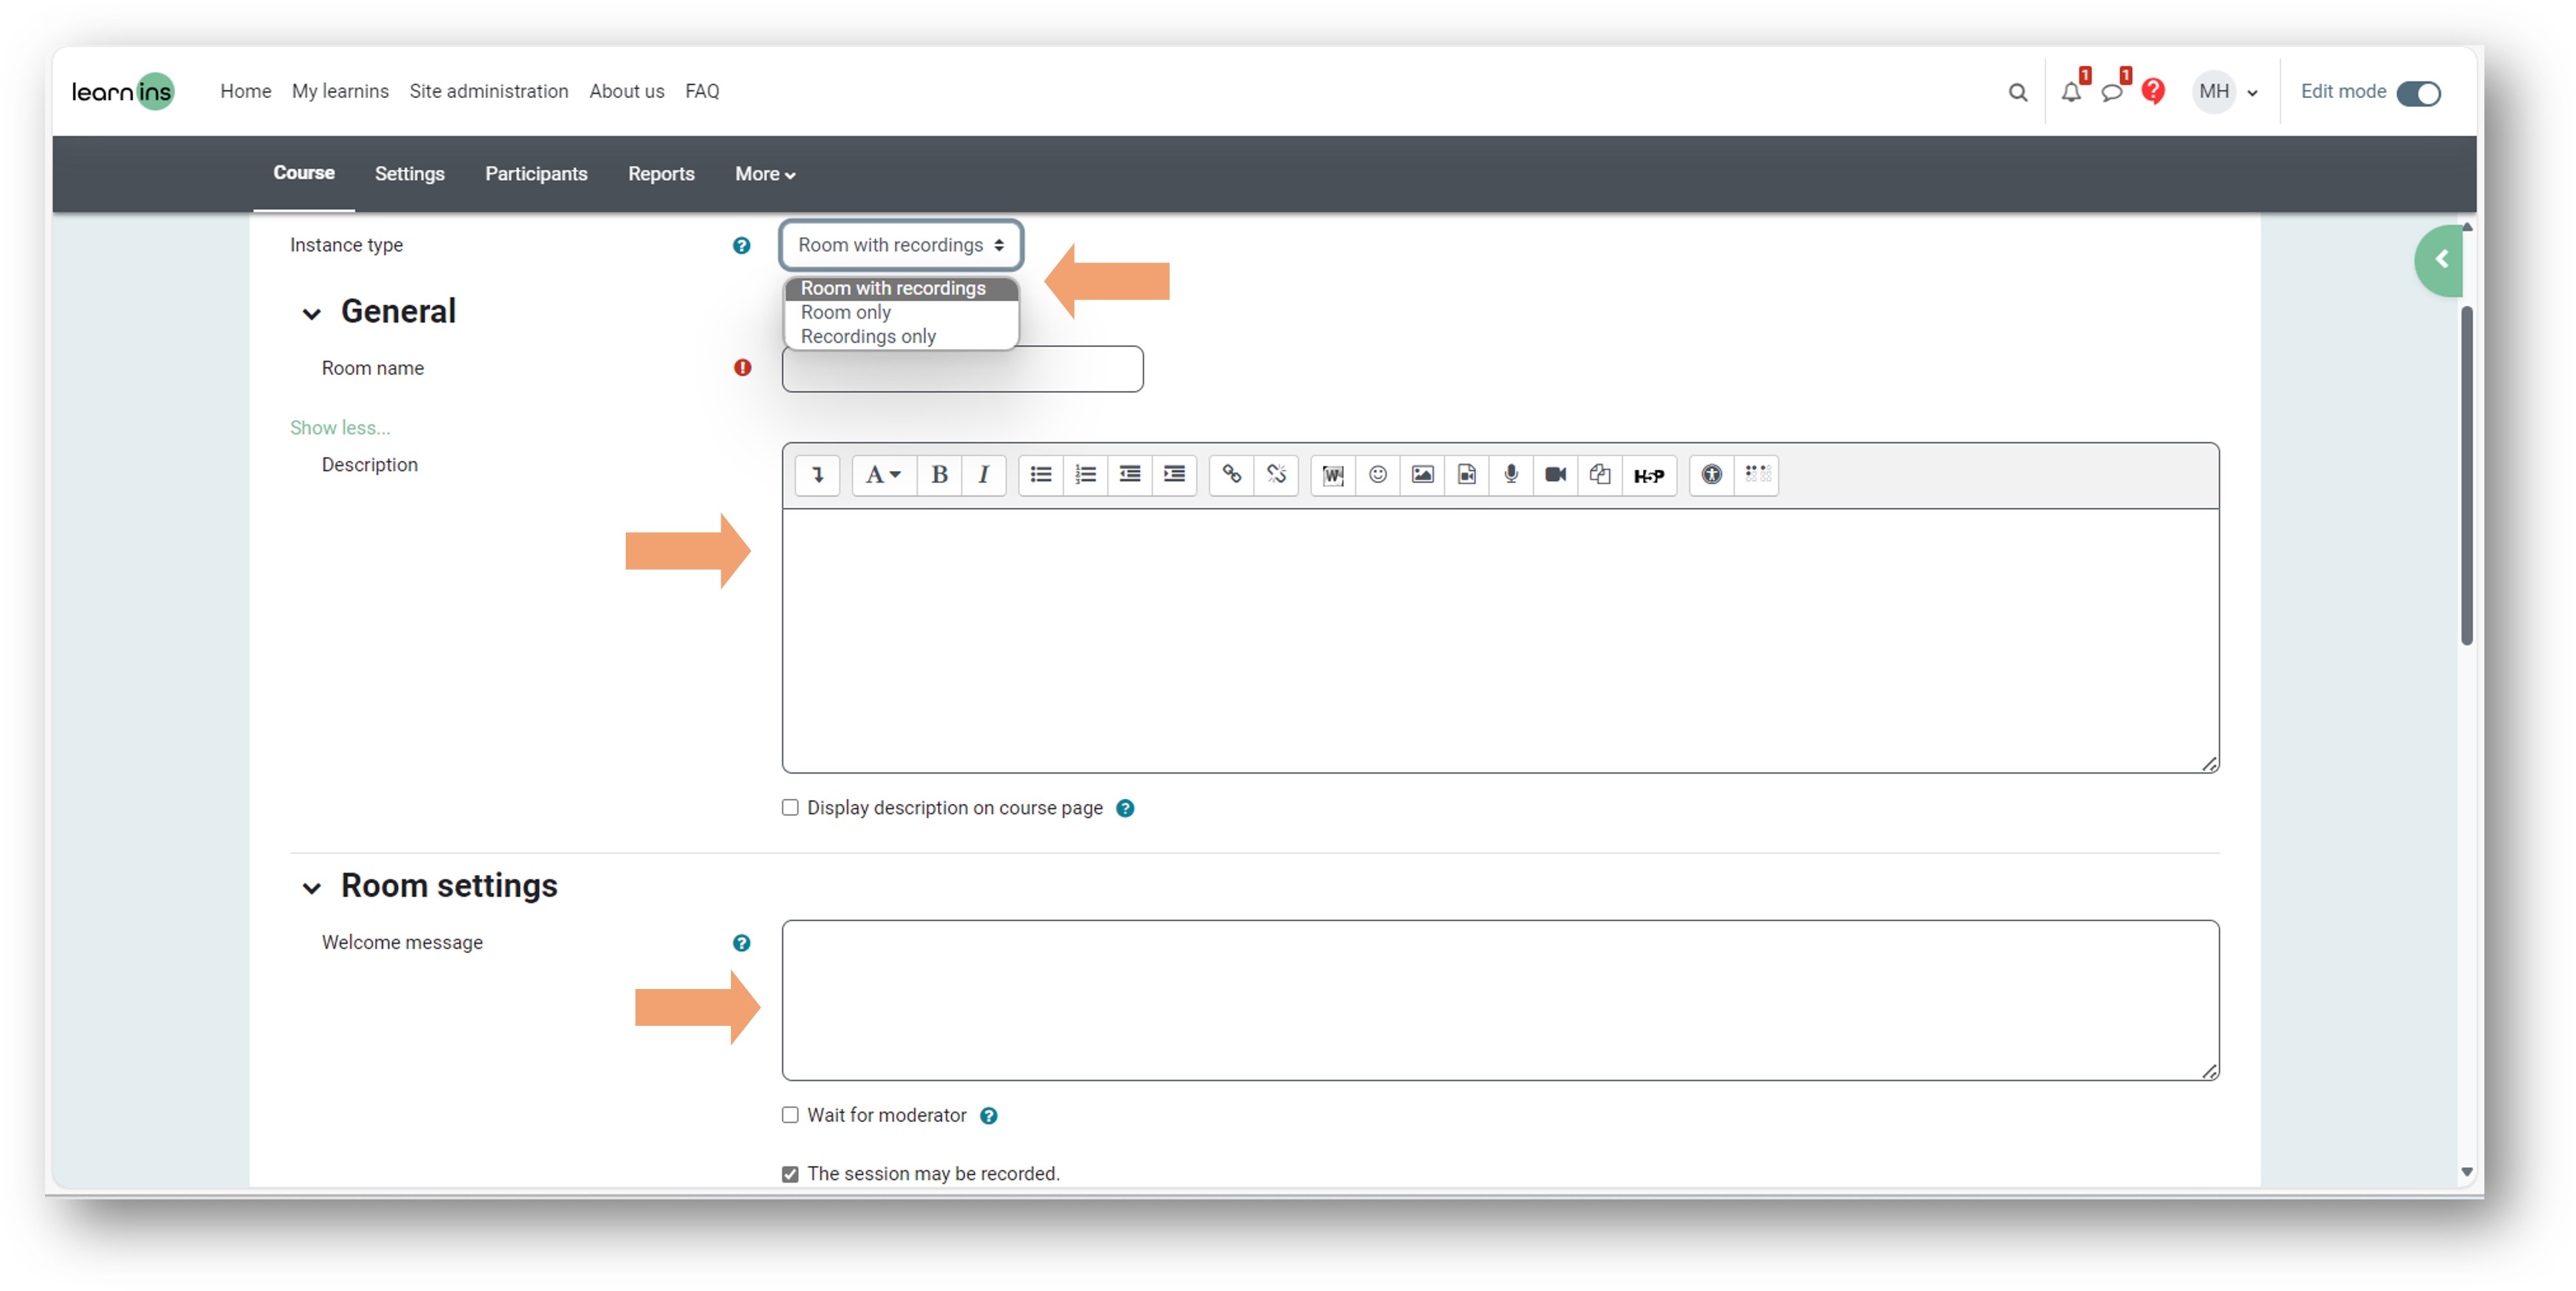
Task: Switch to the Course tab
Action: (303, 173)
